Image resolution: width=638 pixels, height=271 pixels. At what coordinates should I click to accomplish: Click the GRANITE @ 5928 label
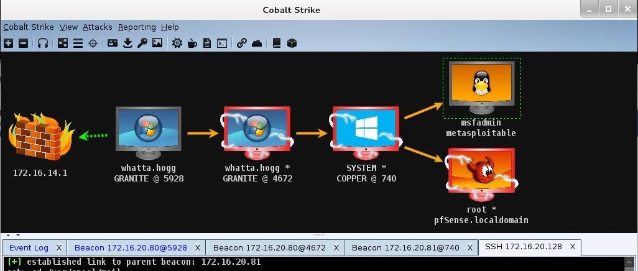(x=149, y=178)
